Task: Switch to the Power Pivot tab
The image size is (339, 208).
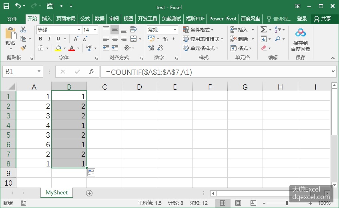Action: tap(223, 19)
